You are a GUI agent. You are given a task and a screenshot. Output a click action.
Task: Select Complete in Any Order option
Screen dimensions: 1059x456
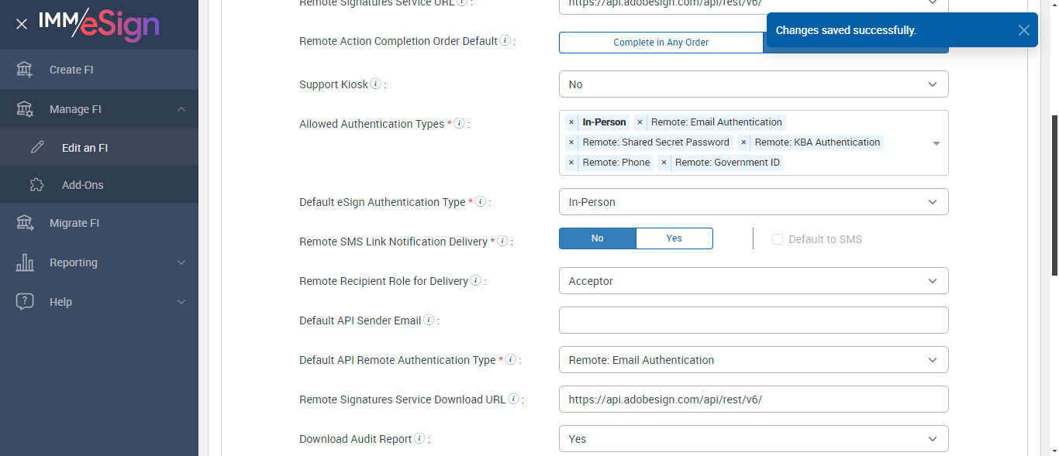[x=661, y=43]
